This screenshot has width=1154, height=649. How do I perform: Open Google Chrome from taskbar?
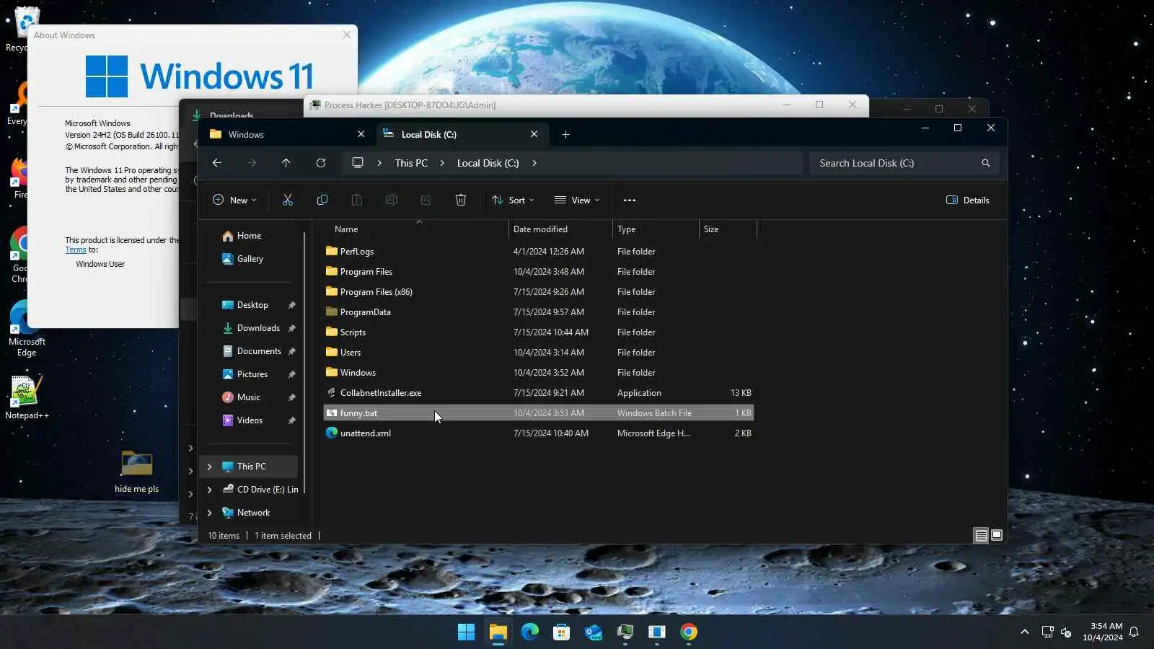pyautogui.click(x=689, y=632)
